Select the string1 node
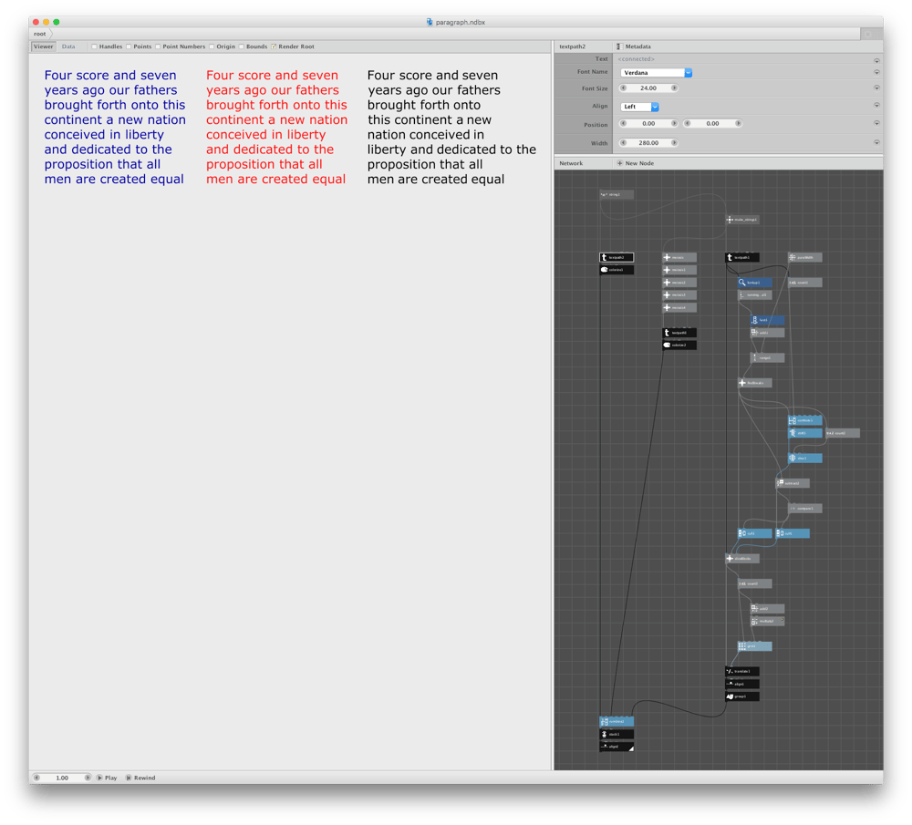The width and height of the screenshot is (912, 825). 617,194
